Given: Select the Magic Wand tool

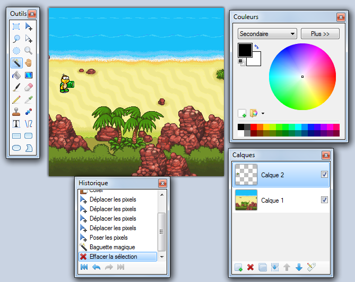Looking at the screenshot, I should [16, 63].
